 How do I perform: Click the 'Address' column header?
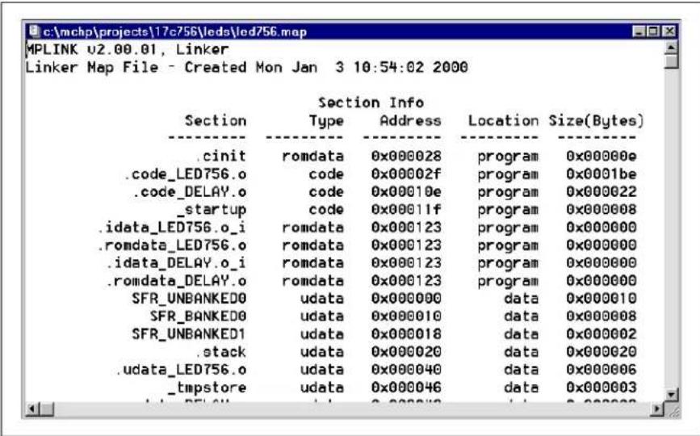[410, 120]
